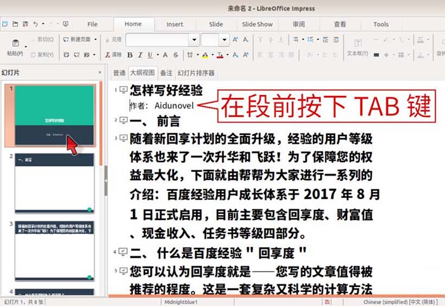Click the black fill color rectangle
The image size is (445, 306).
click(x=376, y=55)
